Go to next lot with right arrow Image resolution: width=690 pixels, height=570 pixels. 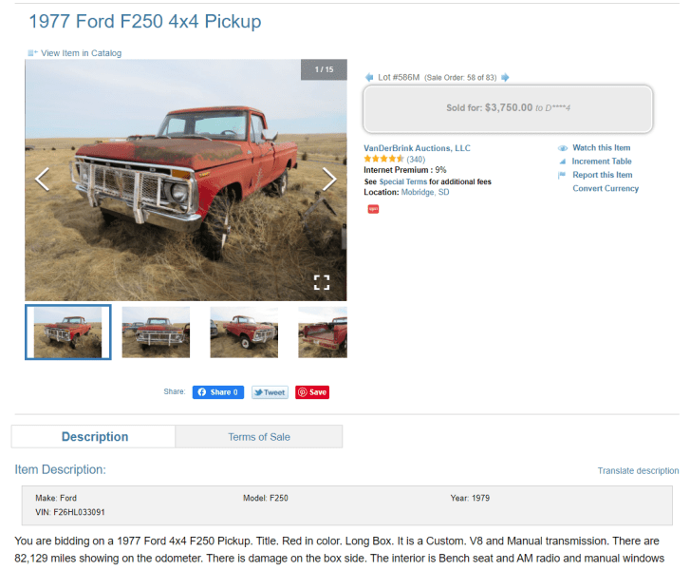[505, 78]
